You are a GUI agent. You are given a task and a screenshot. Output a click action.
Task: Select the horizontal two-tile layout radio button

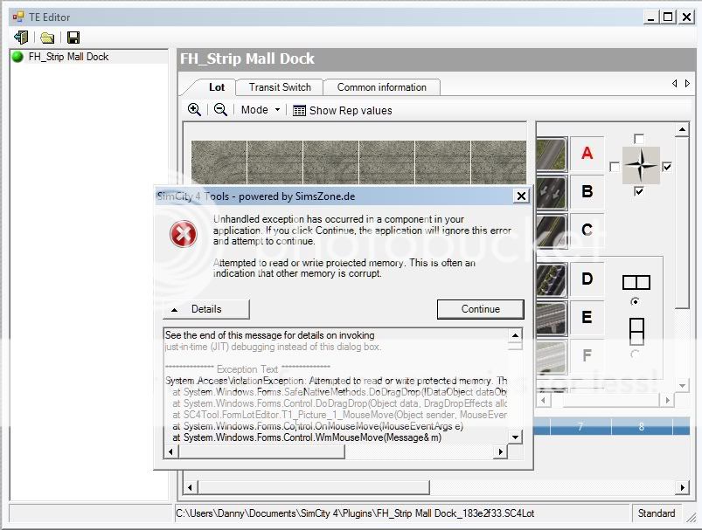636,301
